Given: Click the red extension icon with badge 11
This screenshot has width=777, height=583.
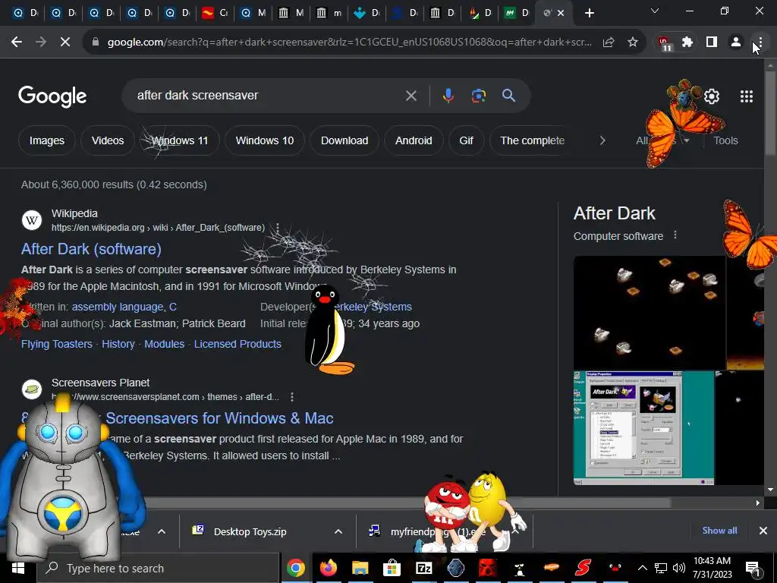Looking at the screenshot, I should [664, 43].
